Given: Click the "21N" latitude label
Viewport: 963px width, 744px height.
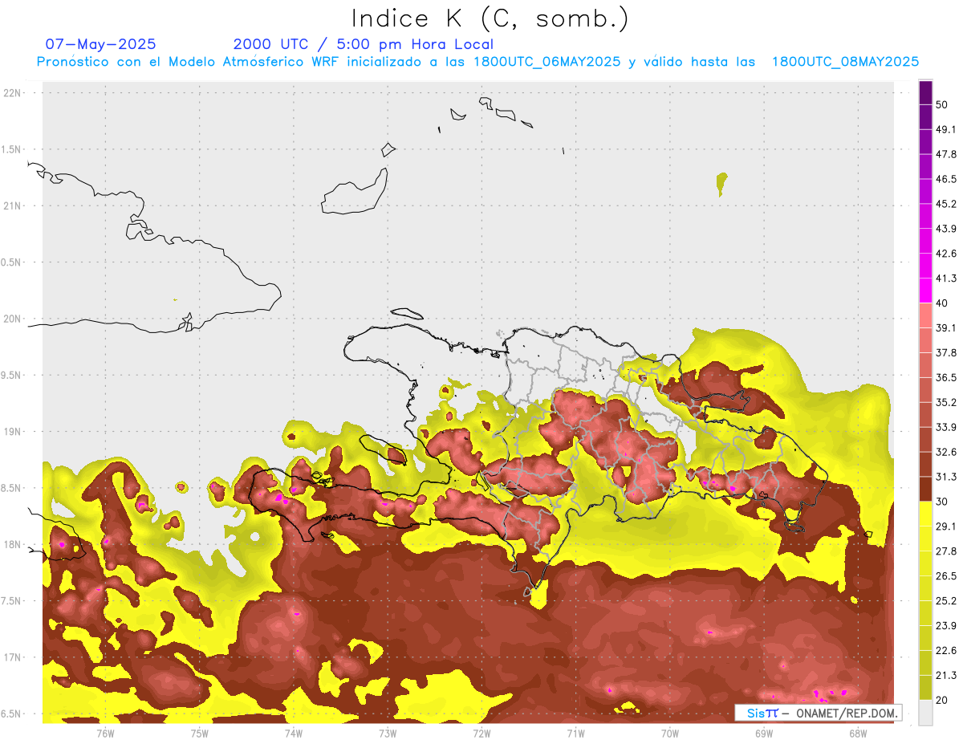Looking at the screenshot, I should 14,205.
